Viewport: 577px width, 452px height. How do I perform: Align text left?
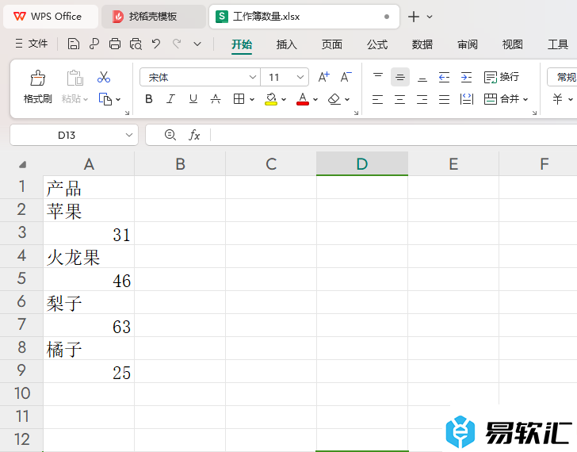(377, 99)
